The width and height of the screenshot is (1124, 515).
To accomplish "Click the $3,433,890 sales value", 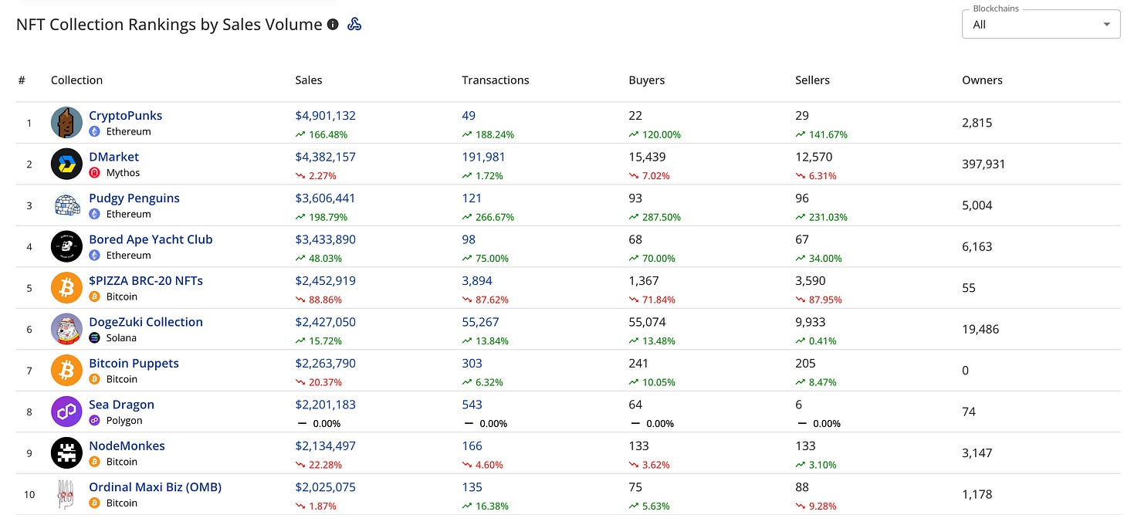I will (x=326, y=239).
